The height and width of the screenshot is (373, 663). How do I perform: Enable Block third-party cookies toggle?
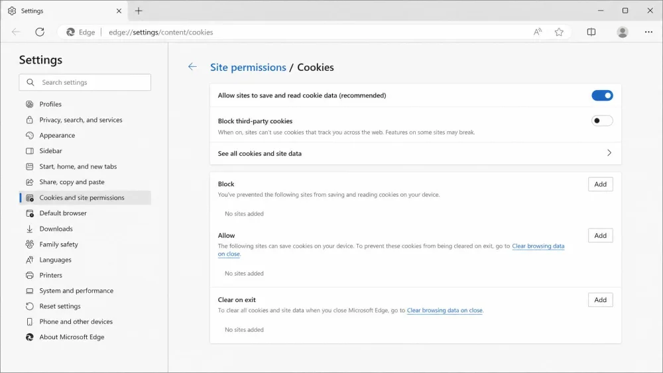pyautogui.click(x=602, y=121)
